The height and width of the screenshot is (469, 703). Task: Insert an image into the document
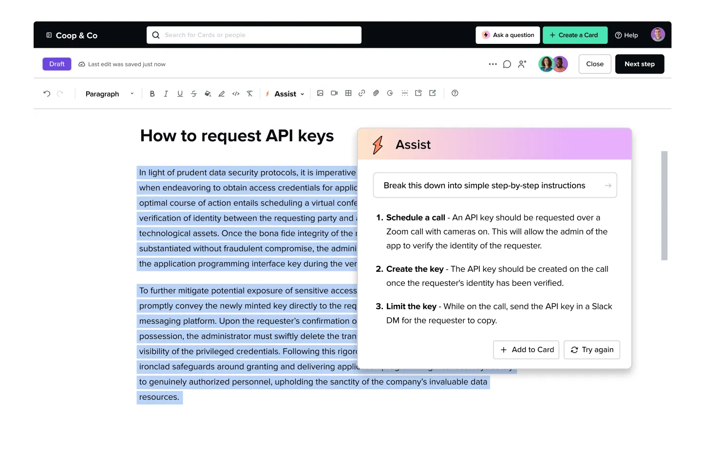320,93
